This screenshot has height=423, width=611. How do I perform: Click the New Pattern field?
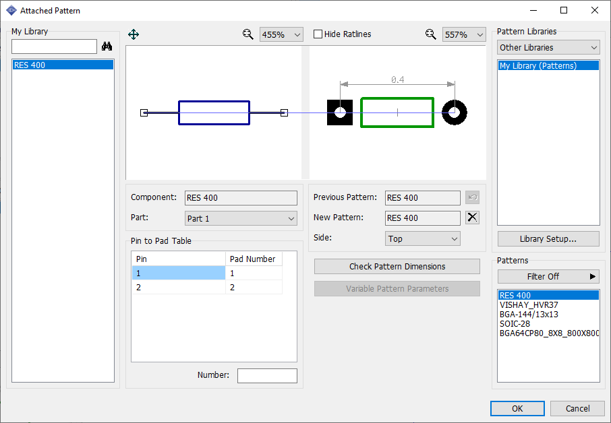tap(422, 218)
